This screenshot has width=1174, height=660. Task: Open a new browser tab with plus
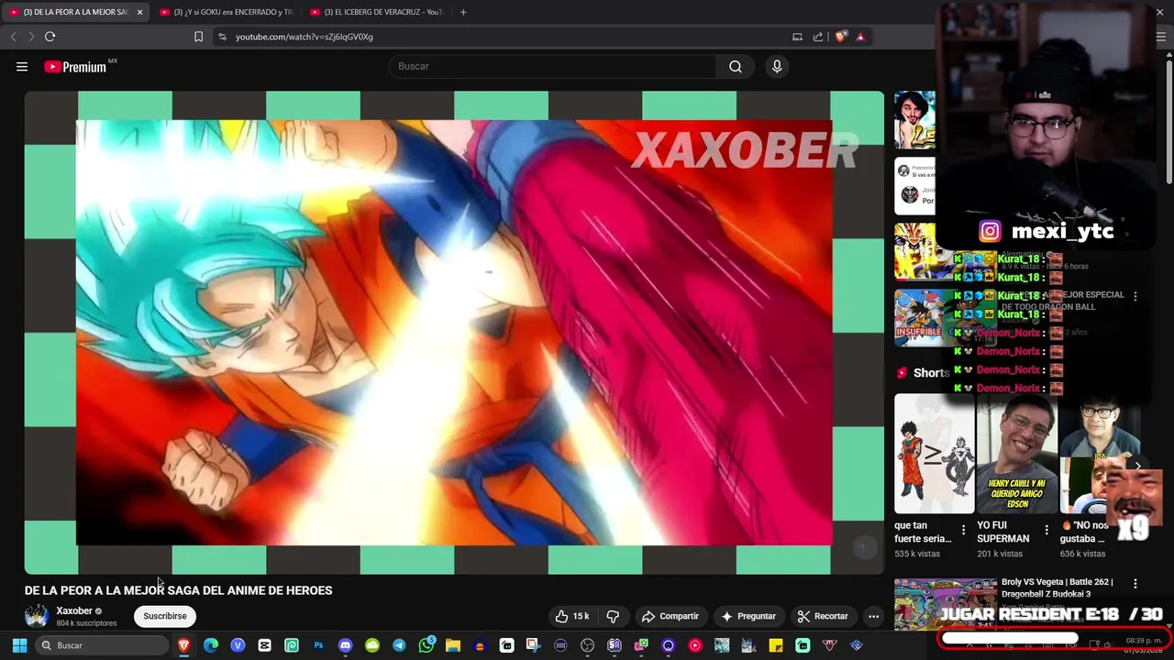[463, 12]
